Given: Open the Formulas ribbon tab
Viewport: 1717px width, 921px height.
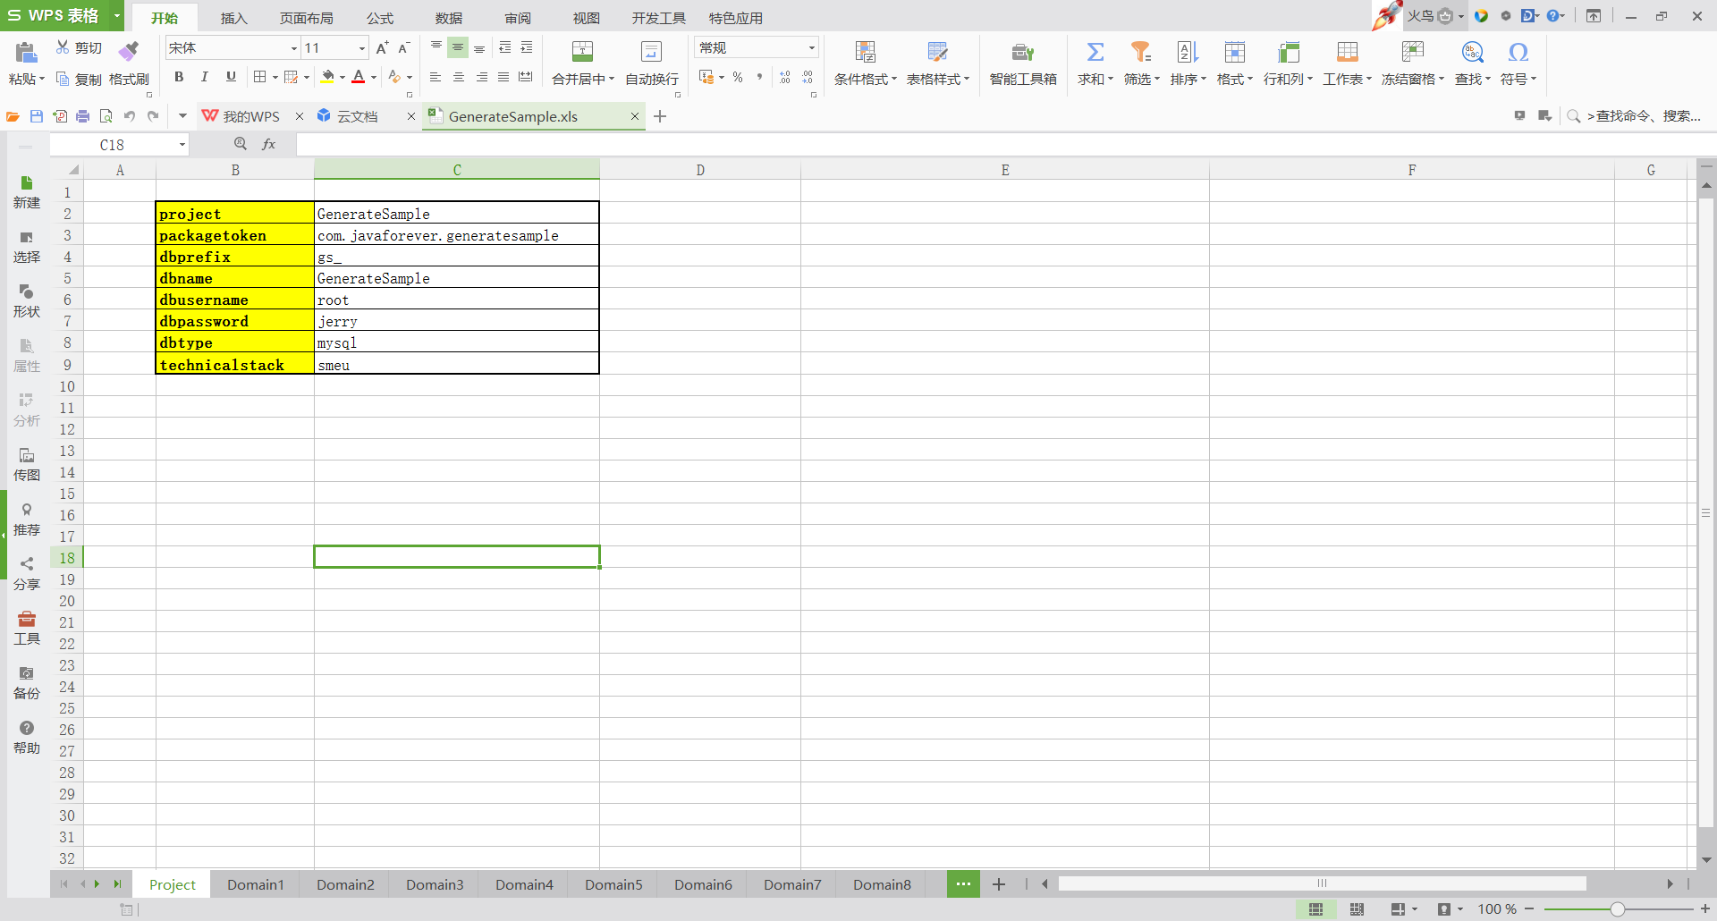Looking at the screenshot, I should (x=379, y=18).
